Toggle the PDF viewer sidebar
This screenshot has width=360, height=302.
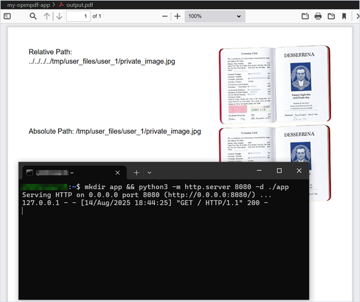(7, 16)
